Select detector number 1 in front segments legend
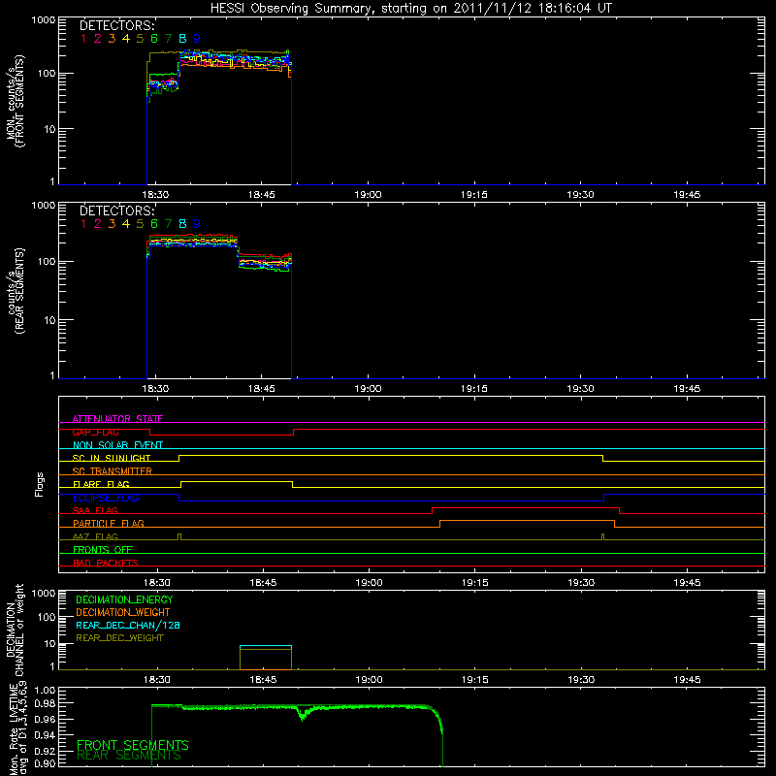The width and height of the screenshot is (776, 776). point(83,39)
